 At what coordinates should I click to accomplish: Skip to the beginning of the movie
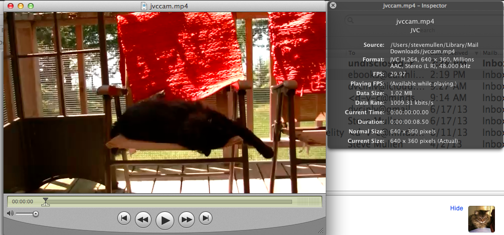click(x=124, y=218)
